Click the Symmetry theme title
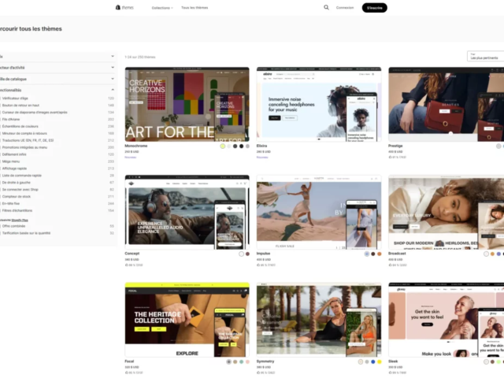The image size is (504, 378). [265, 361]
